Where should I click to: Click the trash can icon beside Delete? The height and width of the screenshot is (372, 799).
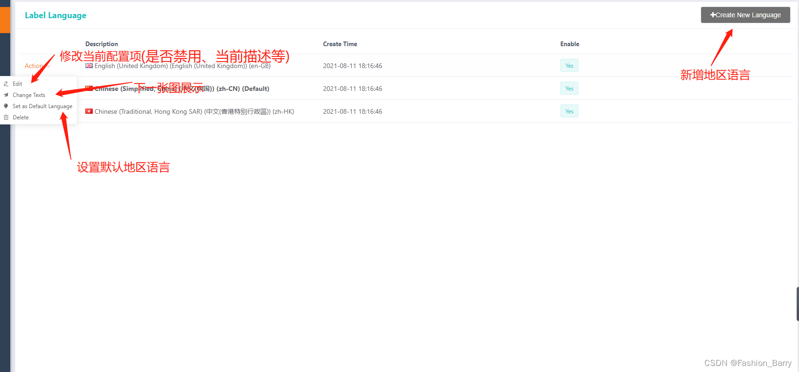(x=6, y=117)
